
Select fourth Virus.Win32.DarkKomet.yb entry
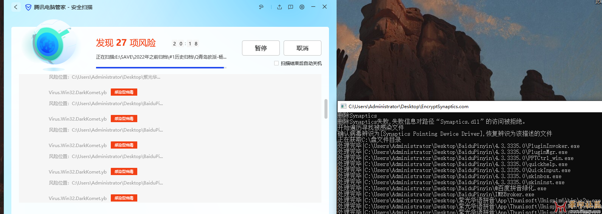tap(78, 172)
